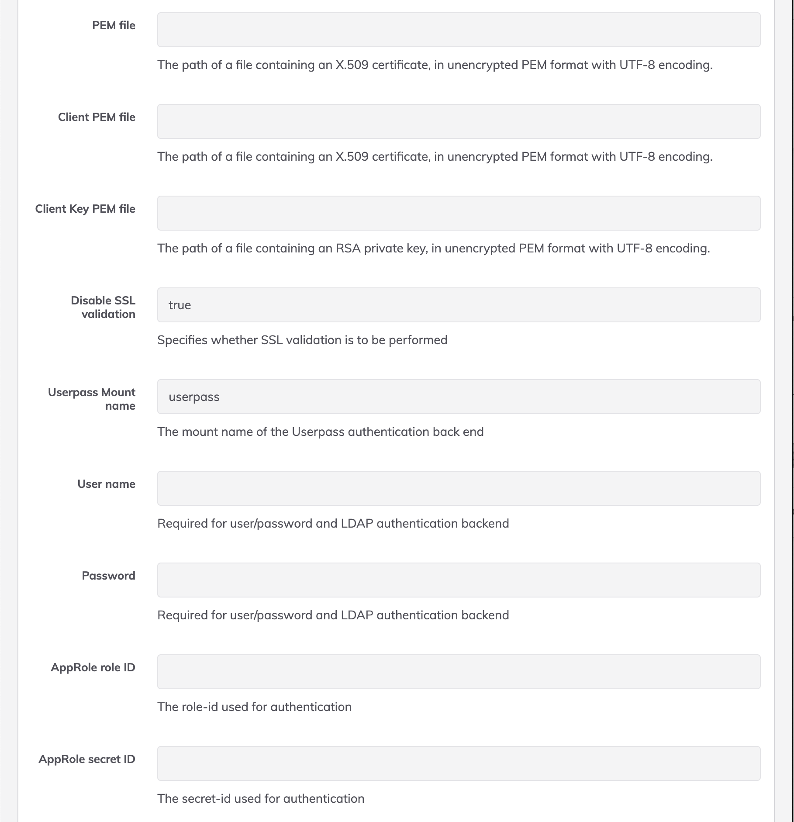
Task: Click the PEM file label
Action: 114,25
